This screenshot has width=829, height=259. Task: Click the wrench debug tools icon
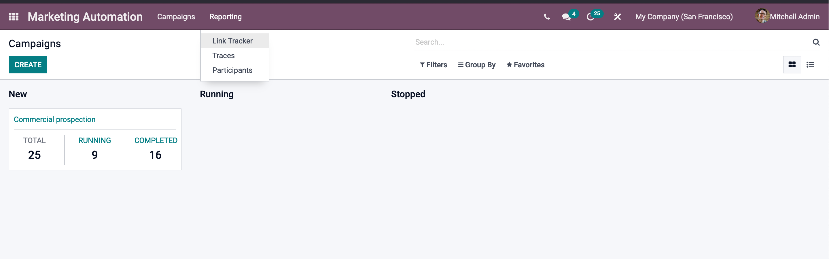click(617, 17)
